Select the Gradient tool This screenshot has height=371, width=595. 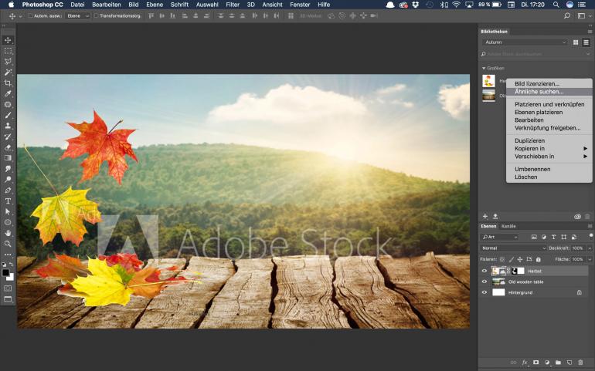8,158
